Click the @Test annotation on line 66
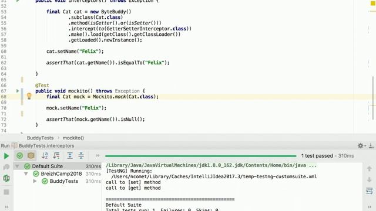This screenshot has height=211, width=376. click(x=42, y=86)
